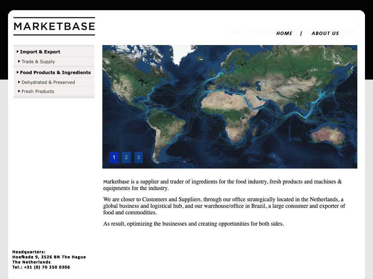The width and height of the screenshot is (373, 279).
Task: Open Food Products & Ingredients category
Action: coord(55,73)
